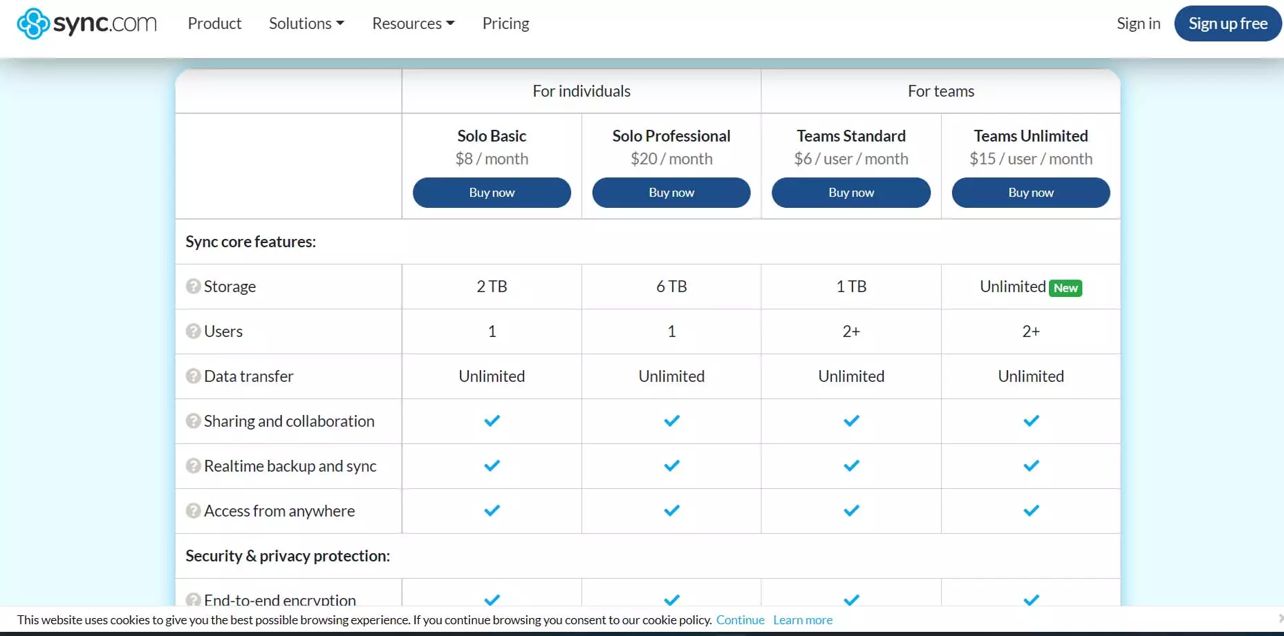
Task: Buy the Solo Basic plan
Action: coord(492,193)
